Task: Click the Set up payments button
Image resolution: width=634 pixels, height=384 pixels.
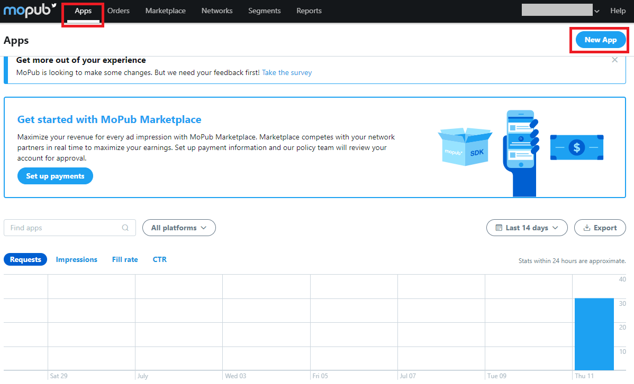Action: point(55,176)
